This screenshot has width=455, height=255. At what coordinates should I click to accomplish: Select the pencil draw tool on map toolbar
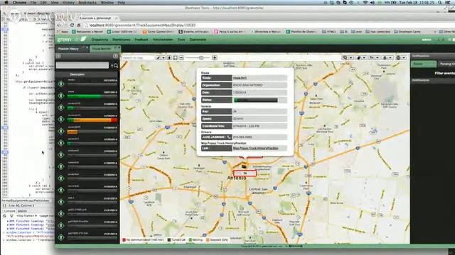pos(159,58)
